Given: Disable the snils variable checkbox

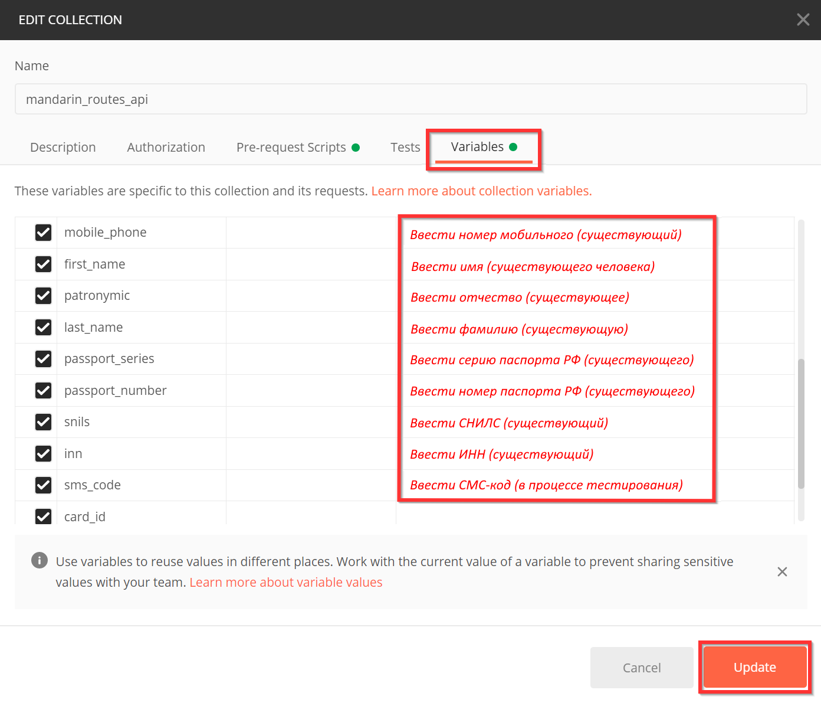Looking at the screenshot, I should [44, 422].
